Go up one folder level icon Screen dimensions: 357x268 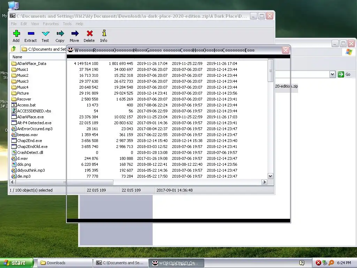point(14,49)
